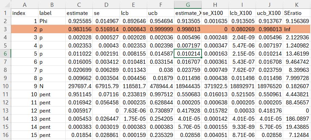Screen dimensions: 311x140
Task: Click cell containing 13.46199
Action: [297, 54]
